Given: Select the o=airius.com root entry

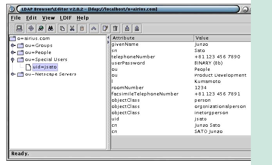Looking at the screenshot, I should (34, 38).
